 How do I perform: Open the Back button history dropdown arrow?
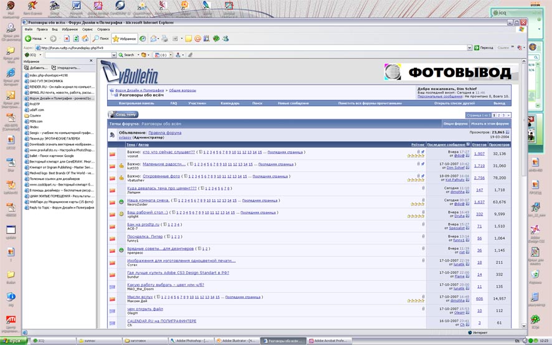(x=45, y=39)
